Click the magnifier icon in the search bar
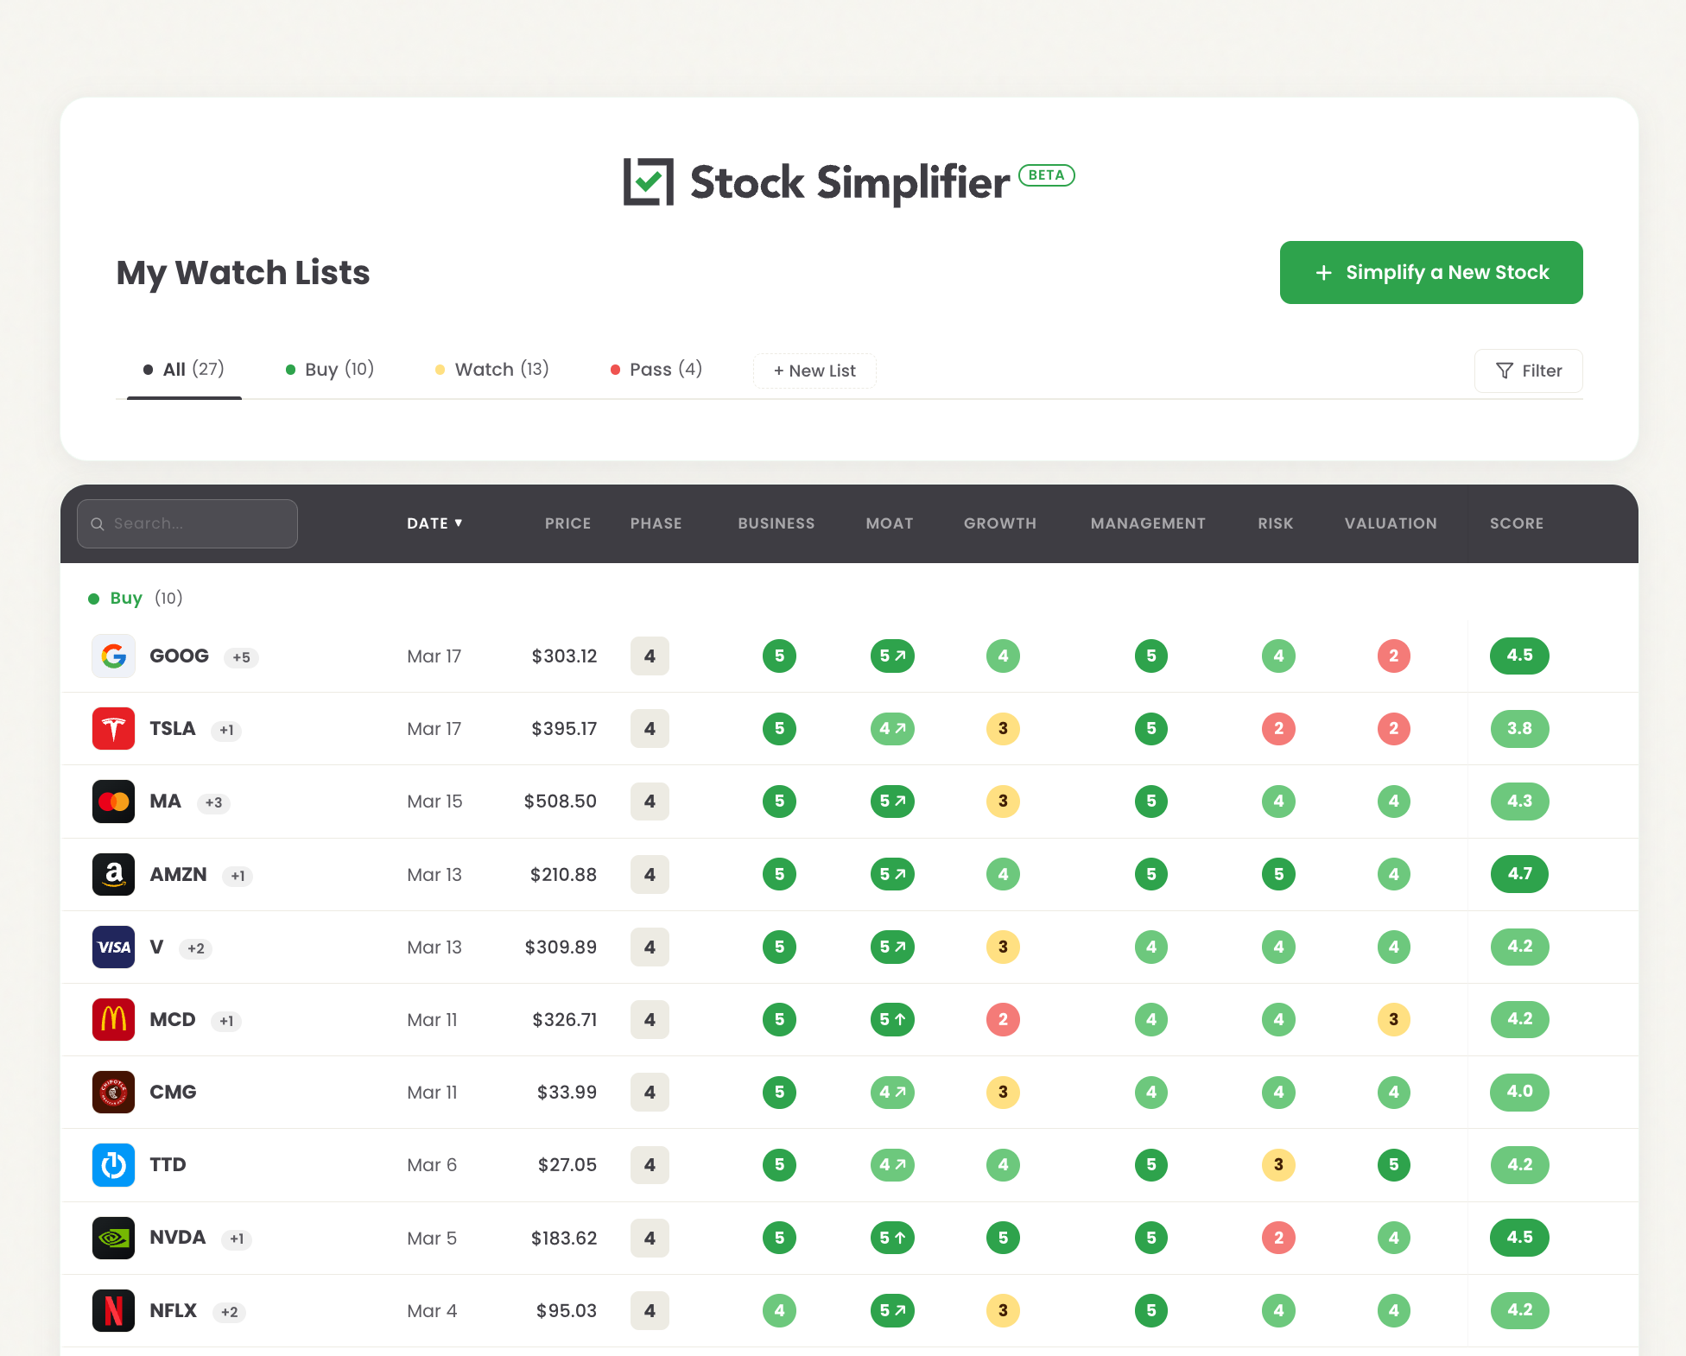The height and width of the screenshot is (1356, 1686). tap(98, 523)
